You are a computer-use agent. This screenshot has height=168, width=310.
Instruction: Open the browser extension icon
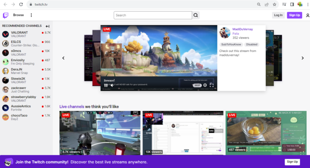[x=300, y=4]
